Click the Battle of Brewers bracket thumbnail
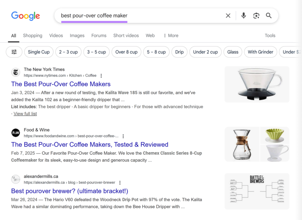The image size is (302, 220). 257,191
